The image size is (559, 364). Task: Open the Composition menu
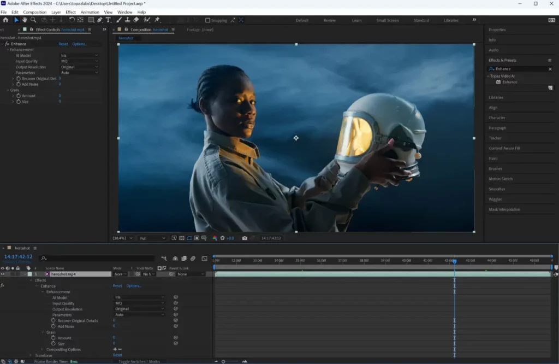point(34,12)
